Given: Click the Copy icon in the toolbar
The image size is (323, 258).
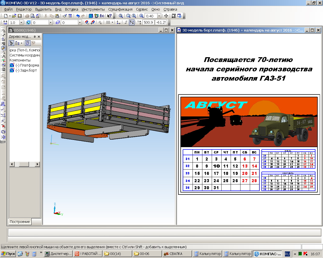Looking at the screenshot, I should pos(51,16).
